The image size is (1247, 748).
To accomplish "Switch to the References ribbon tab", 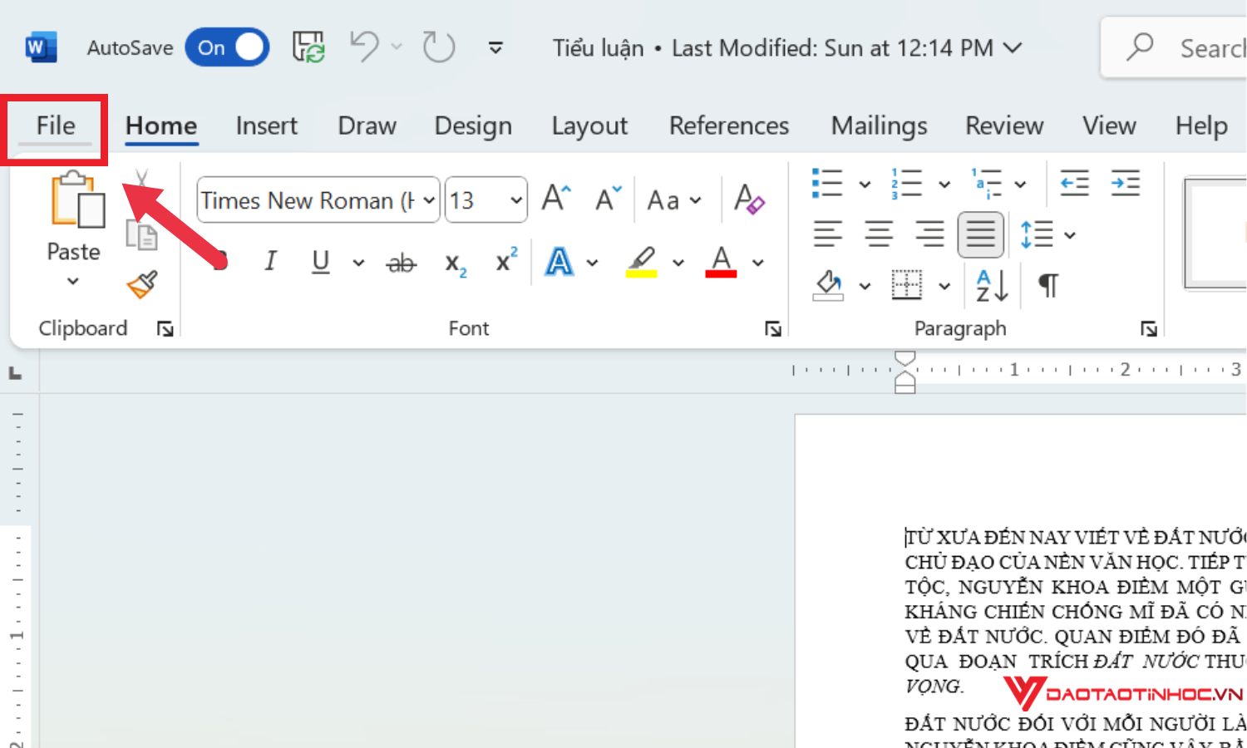I will 729,125.
